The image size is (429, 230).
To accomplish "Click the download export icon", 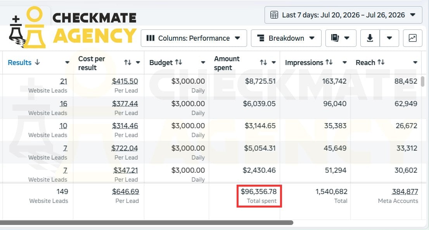I will pyautogui.click(x=370, y=38).
